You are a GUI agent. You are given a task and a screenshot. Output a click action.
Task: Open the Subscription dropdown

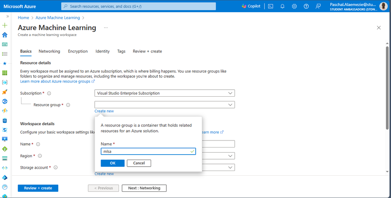click(164, 93)
